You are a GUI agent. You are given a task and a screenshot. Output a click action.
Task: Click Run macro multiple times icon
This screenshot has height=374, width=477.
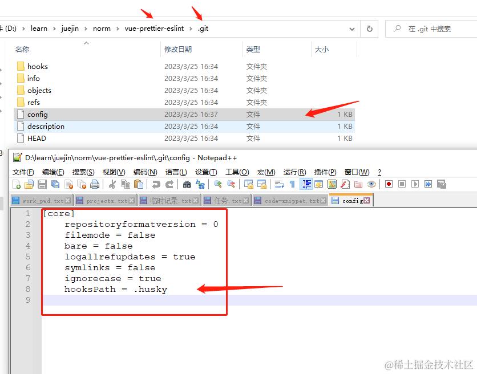428,184
